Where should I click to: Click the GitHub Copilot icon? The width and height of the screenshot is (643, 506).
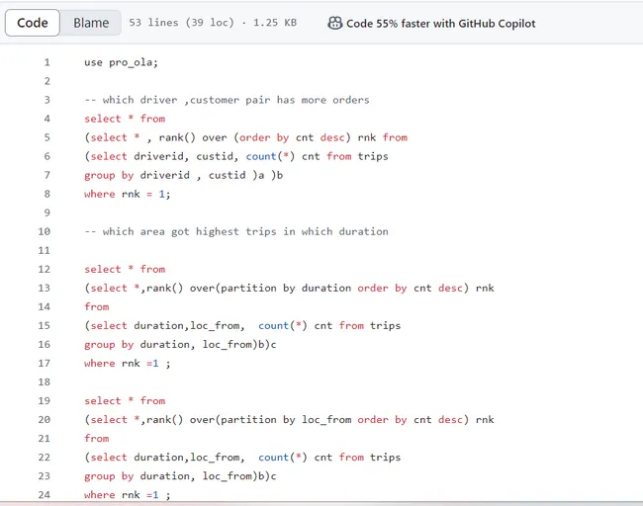click(335, 23)
